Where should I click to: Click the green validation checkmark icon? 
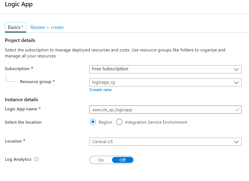[237, 110]
